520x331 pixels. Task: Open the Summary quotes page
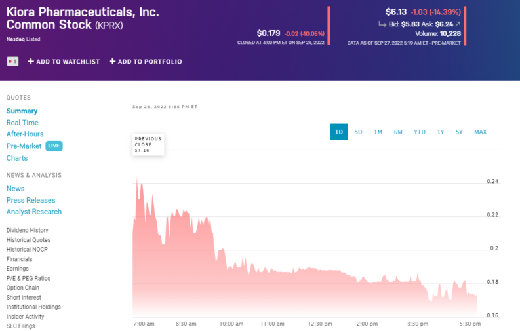tap(22, 111)
